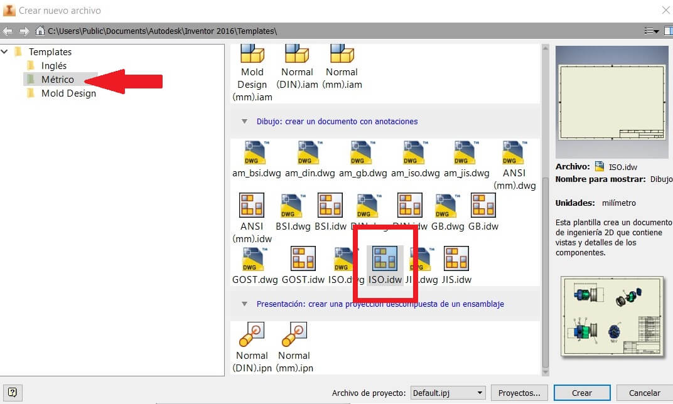Select the ISO.idw drawing template
673x404 pixels.
(385, 266)
